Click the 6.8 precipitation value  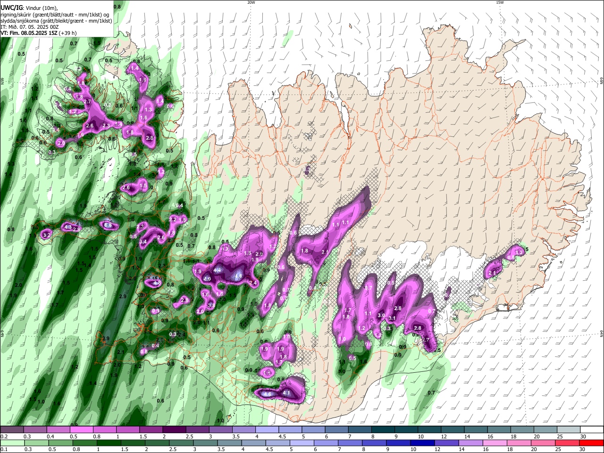(x=108, y=225)
